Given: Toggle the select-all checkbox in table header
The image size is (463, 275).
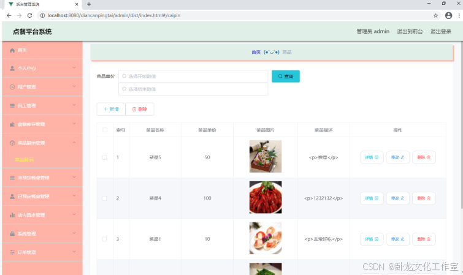Looking at the screenshot, I should (105, 130).
